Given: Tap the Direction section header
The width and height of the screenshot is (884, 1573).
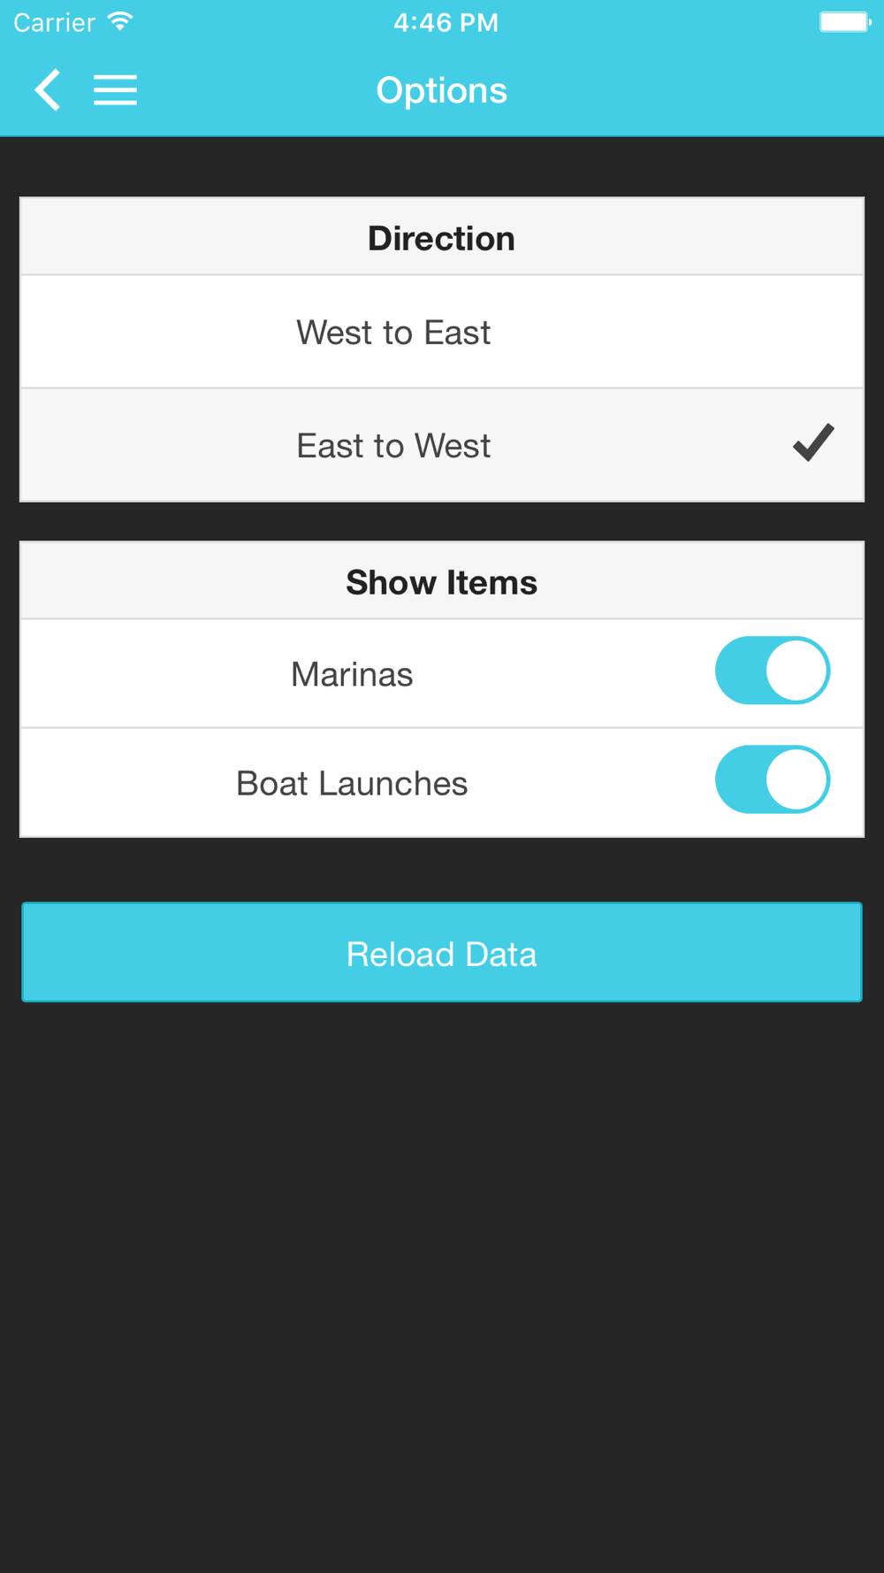Looking at the screenshot, I should tap(442, 237).
